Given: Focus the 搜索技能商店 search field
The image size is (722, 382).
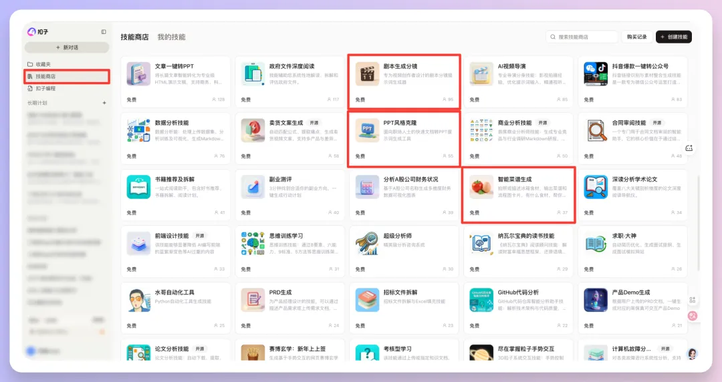Looking at the screenshot, I should pyautogui.click(x=585, y=37).
